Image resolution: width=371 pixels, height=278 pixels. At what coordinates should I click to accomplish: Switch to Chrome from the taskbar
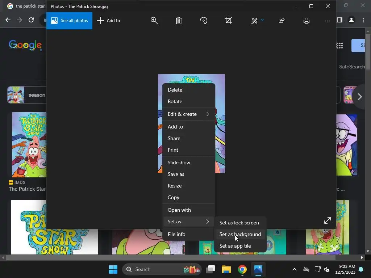coord(242,269)
